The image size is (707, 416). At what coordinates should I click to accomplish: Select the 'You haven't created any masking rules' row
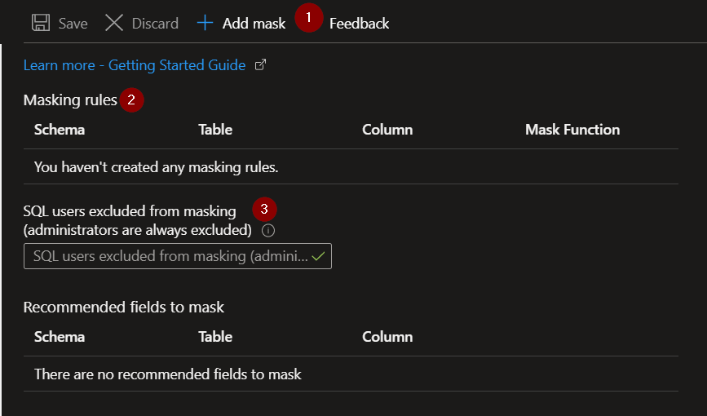pyautogui.click(x=351, y=167)
